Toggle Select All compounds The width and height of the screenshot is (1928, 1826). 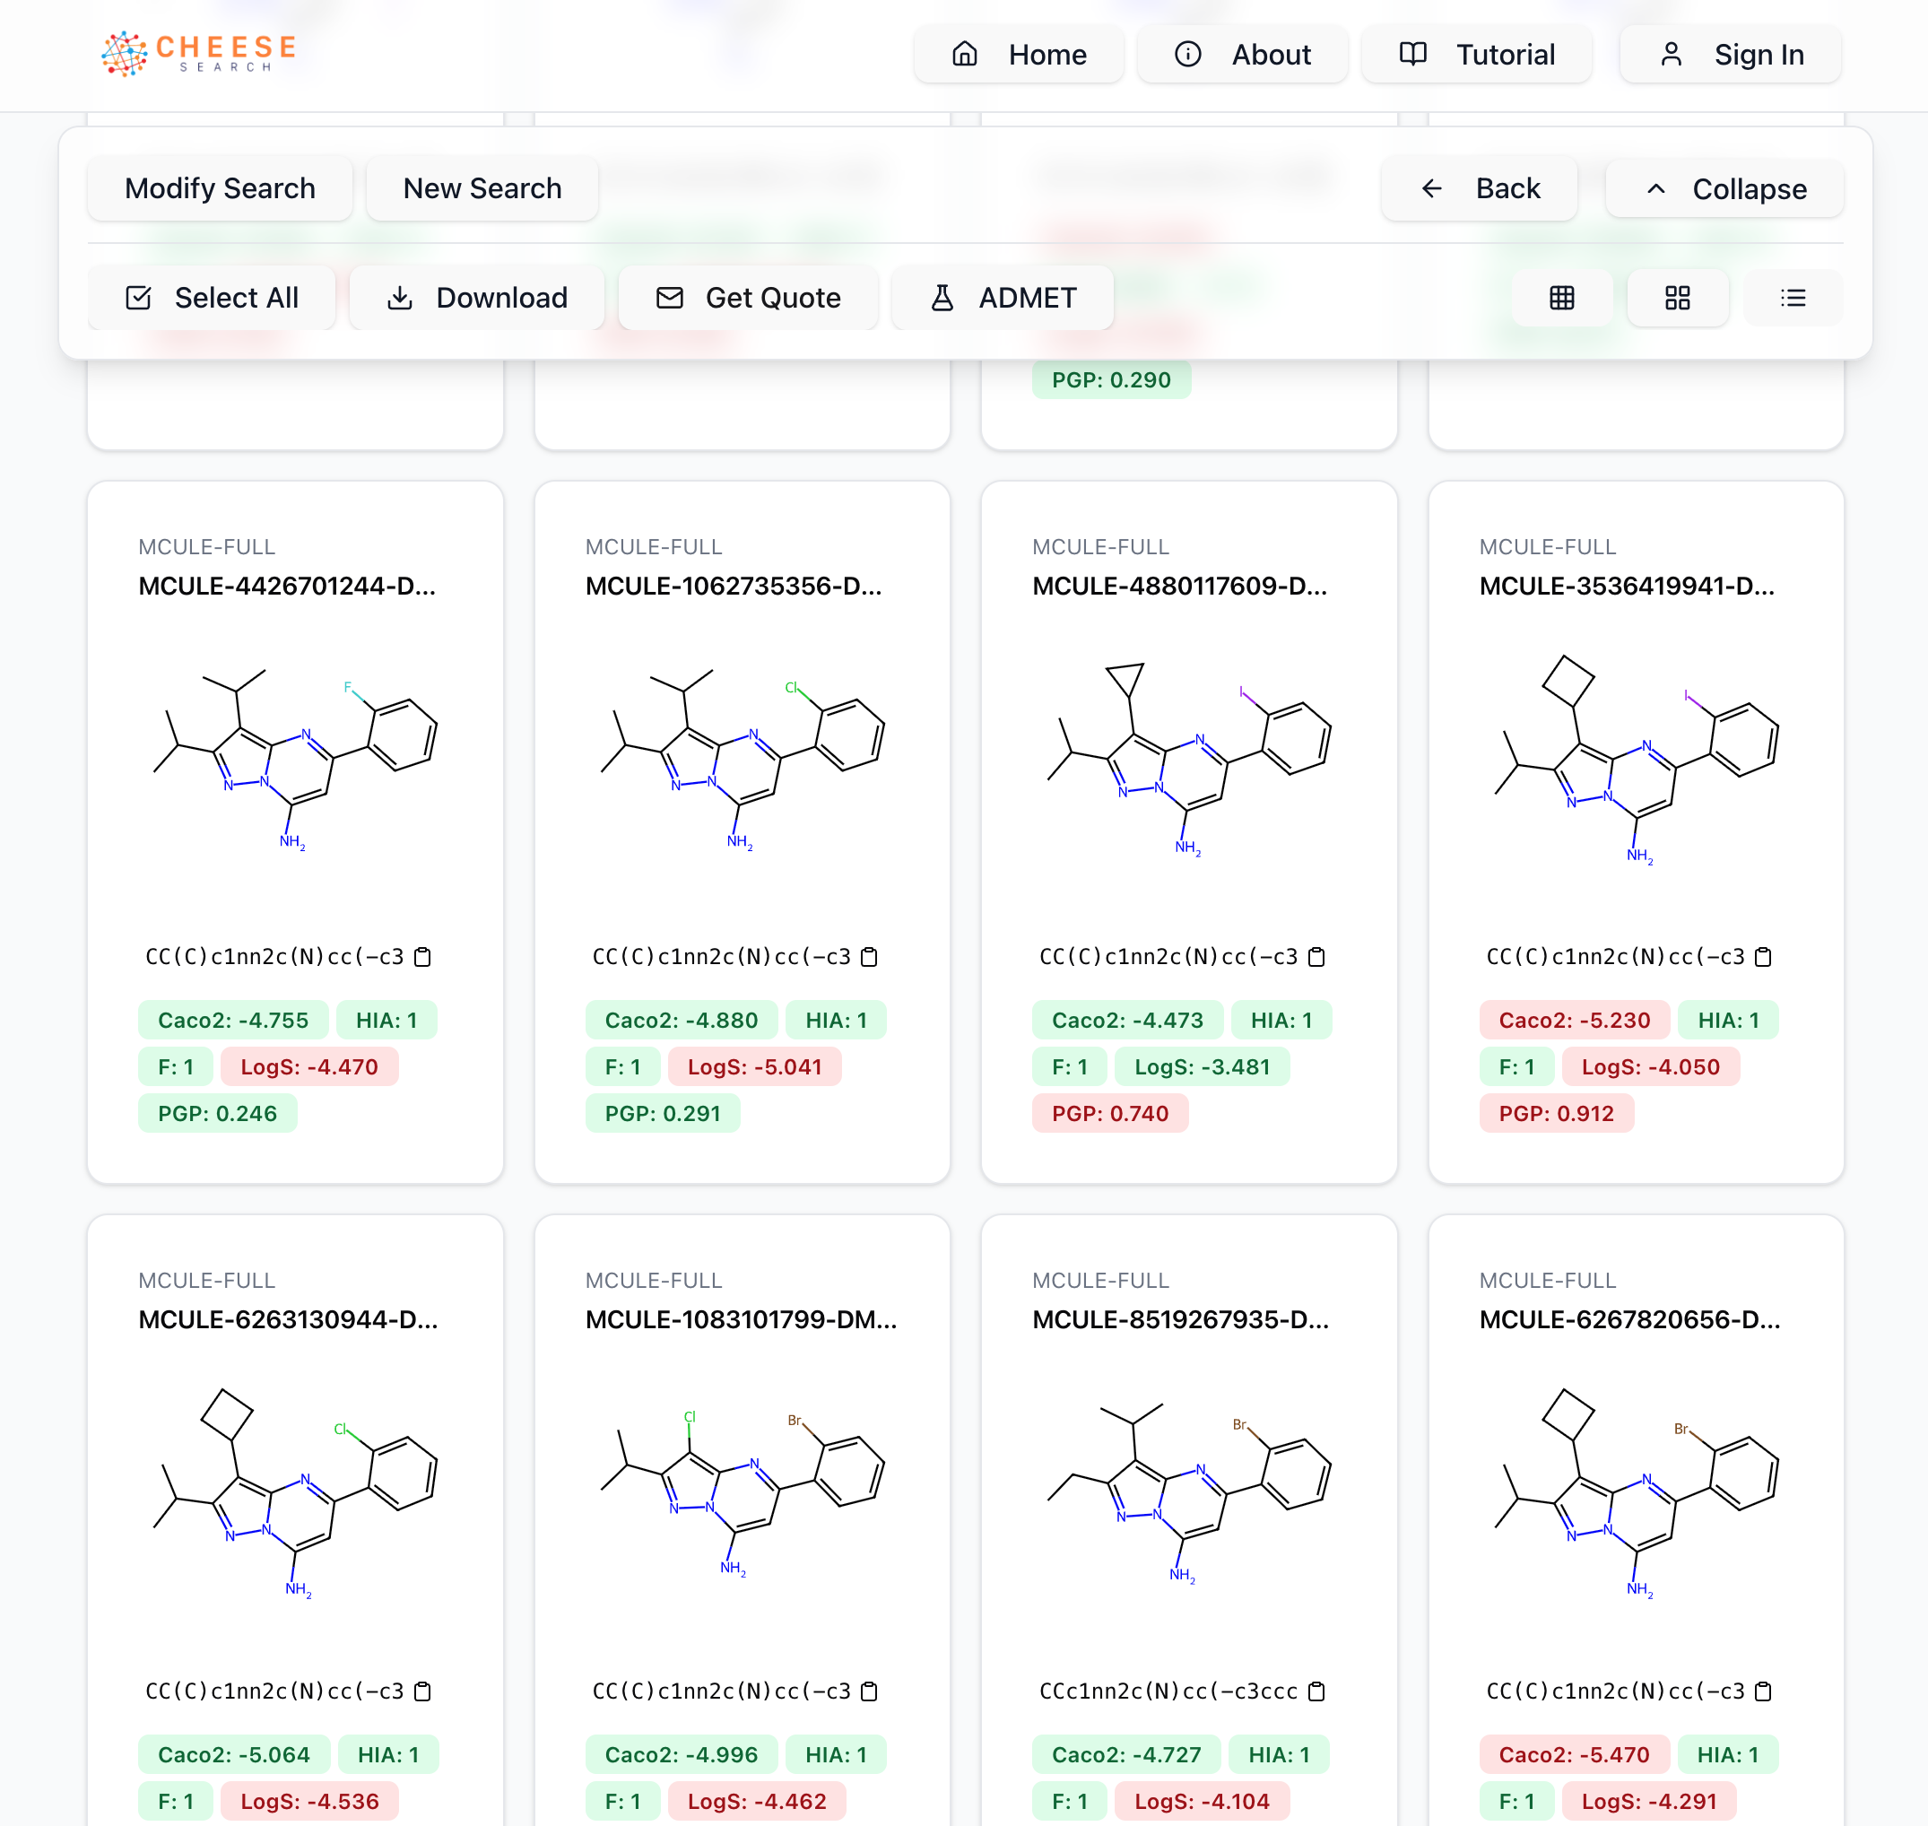tap(213, 298)
